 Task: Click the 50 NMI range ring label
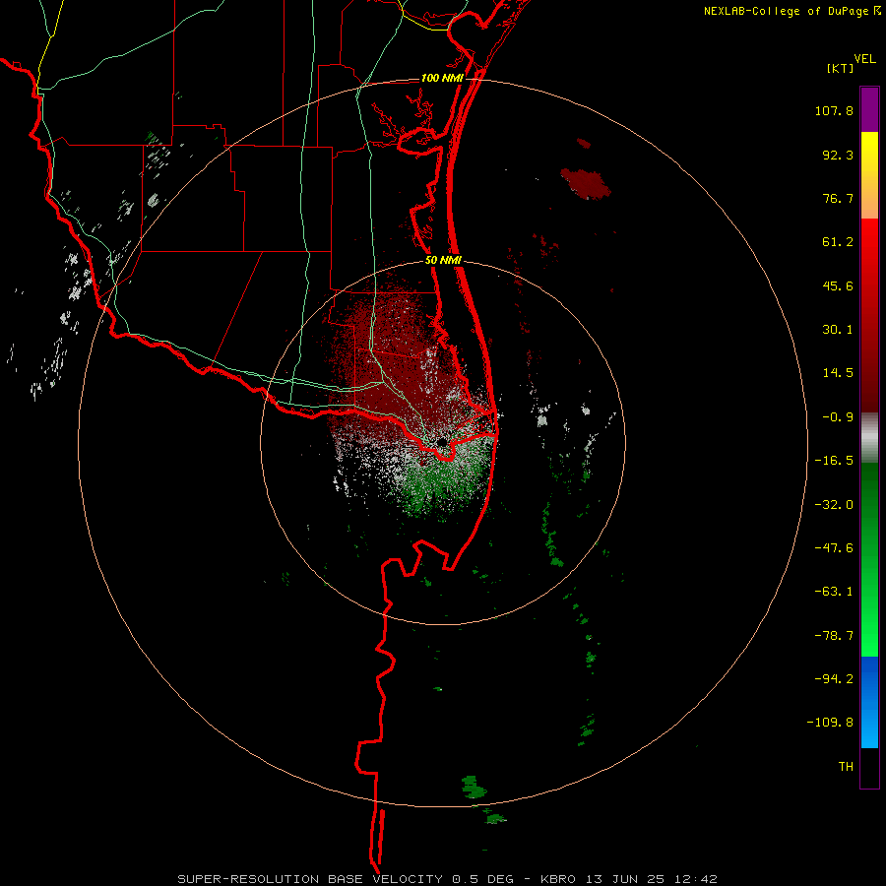(443, 261)
